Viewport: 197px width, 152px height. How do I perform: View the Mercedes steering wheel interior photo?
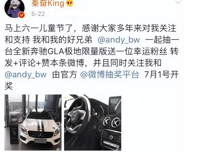tap(93, 123)
